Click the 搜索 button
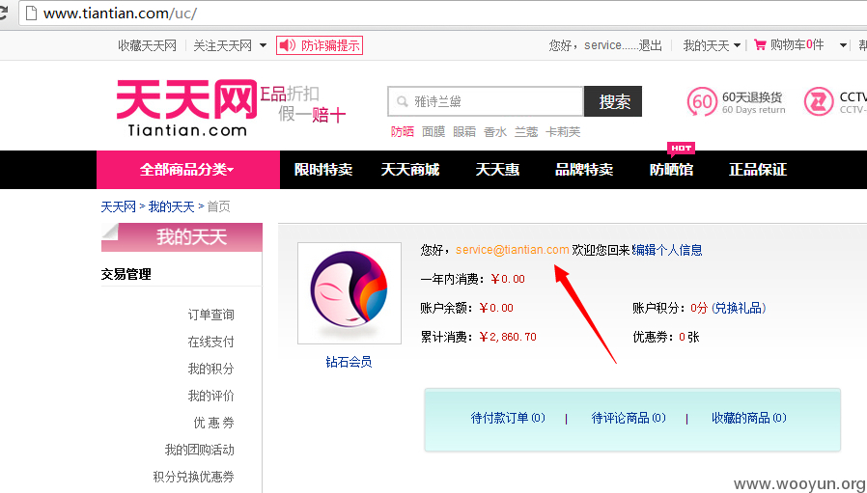This screenshot has height=493, width=867. pyautogui.click(x=613, y=101)
